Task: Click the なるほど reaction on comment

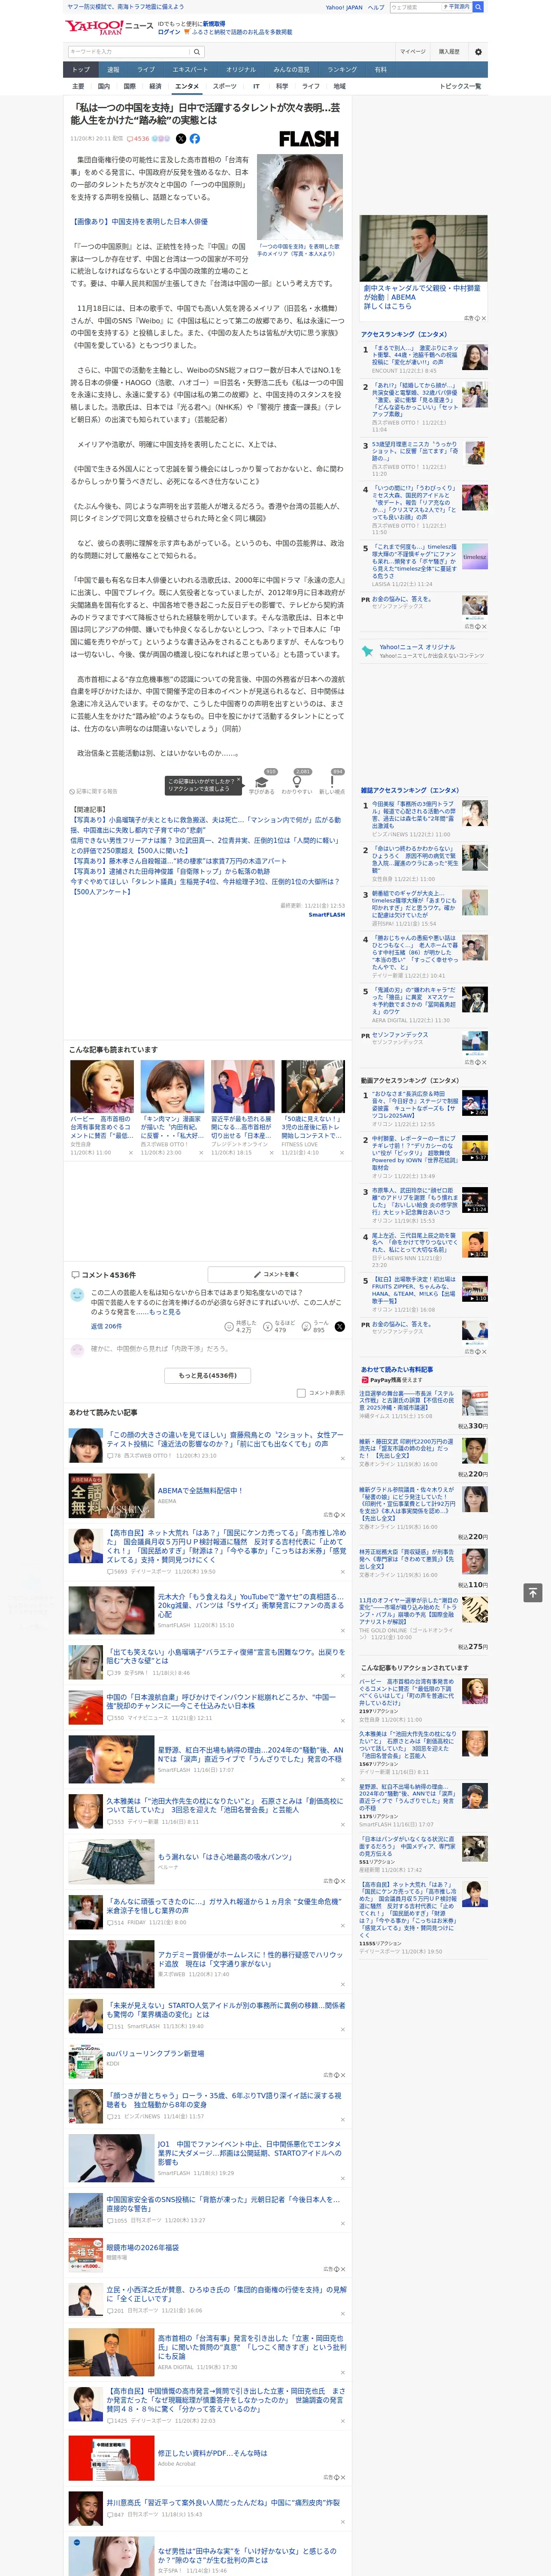Action: coord(280,1326)
